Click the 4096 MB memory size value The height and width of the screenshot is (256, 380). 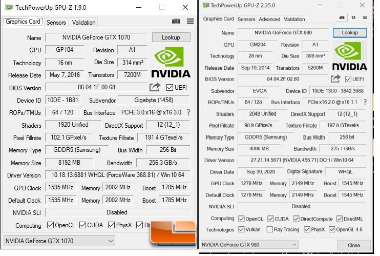259,149
